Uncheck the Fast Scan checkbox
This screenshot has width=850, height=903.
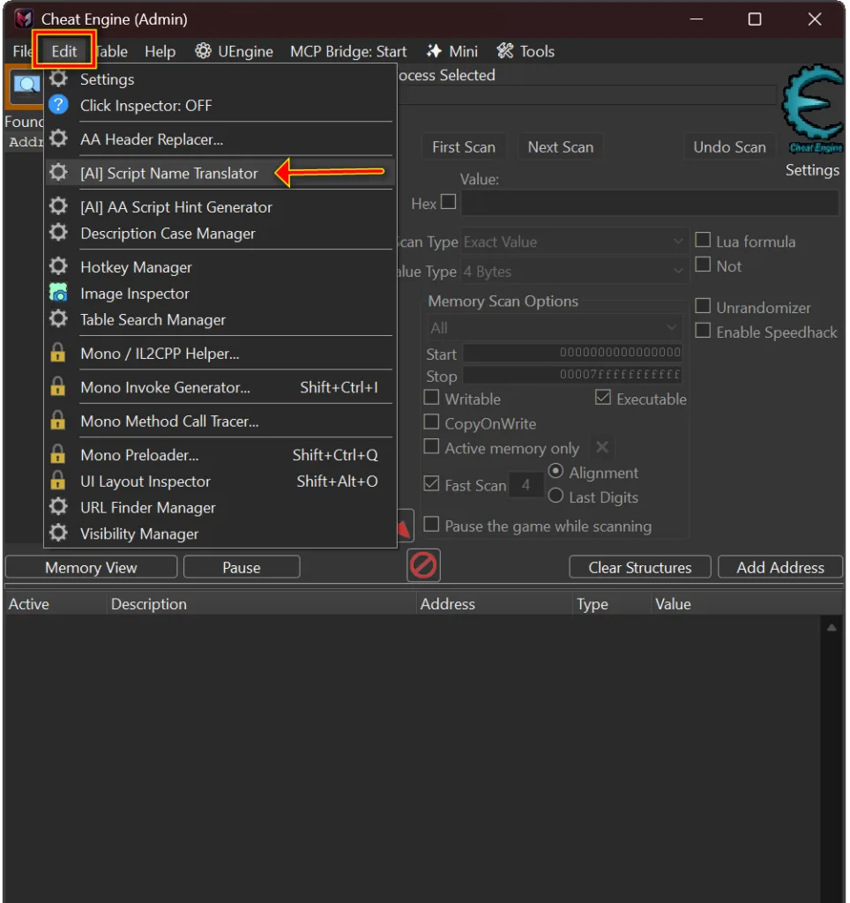[431, 484]
